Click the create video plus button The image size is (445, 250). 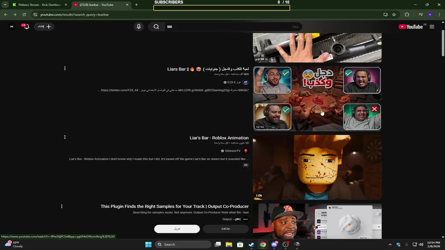pyautogui.click(x=44, y=26)
